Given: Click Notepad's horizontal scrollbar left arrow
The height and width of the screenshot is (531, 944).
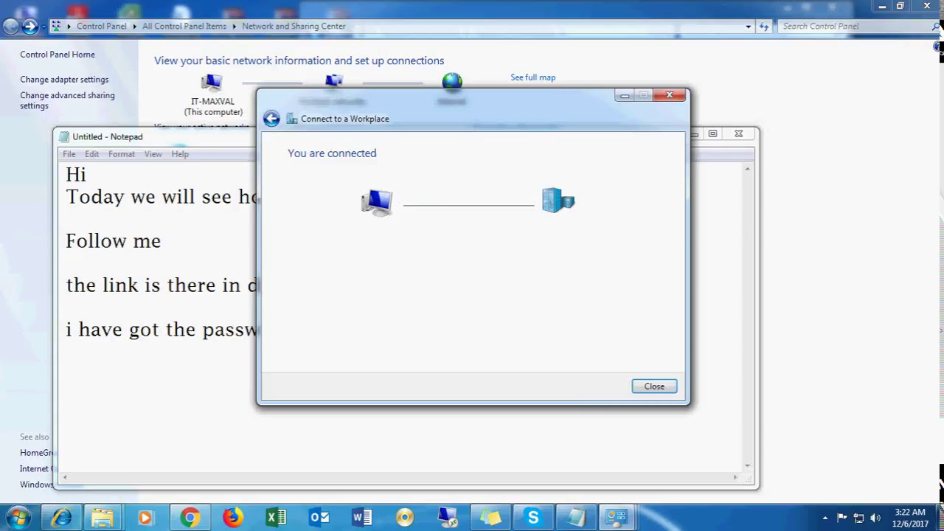Looking at the screenshot, I should click(65, 477).
